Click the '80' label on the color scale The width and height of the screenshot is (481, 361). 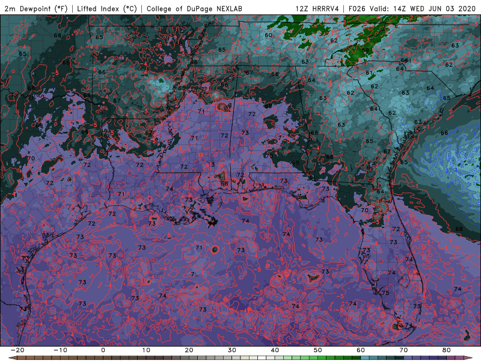(x=447, y=350)
